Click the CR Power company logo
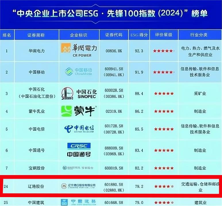Image resolution: width=222 pixels, height=206 pixels. pyautogui.click(x=79, y=50)
